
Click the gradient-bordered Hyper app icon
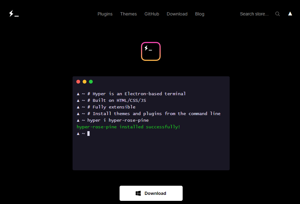151,51
